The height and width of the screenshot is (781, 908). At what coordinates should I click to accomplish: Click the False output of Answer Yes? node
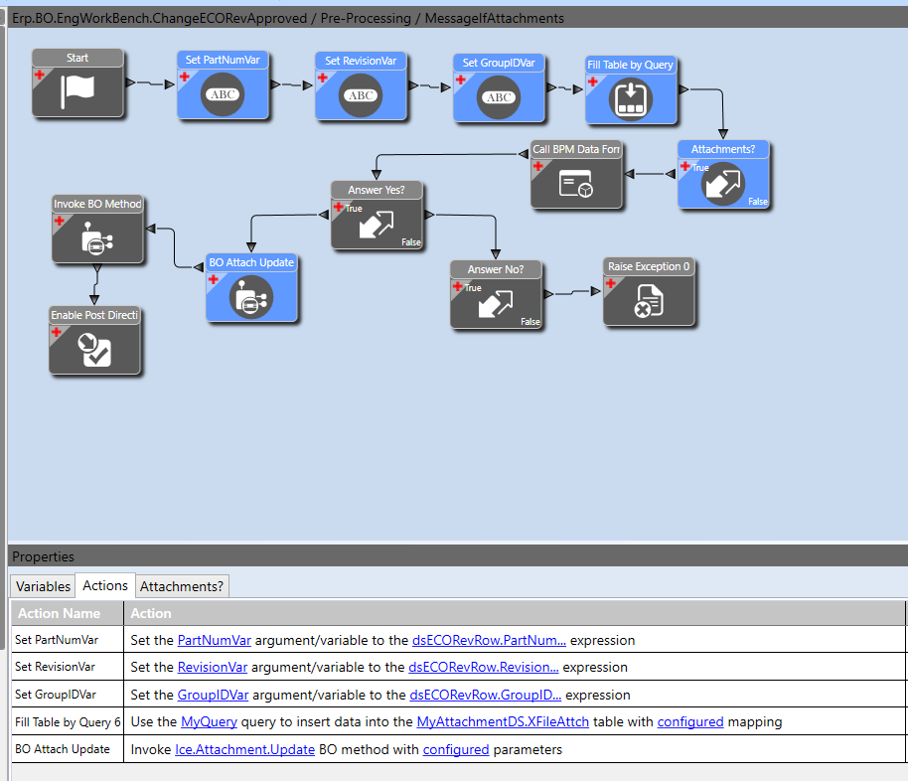click(411, 242)
